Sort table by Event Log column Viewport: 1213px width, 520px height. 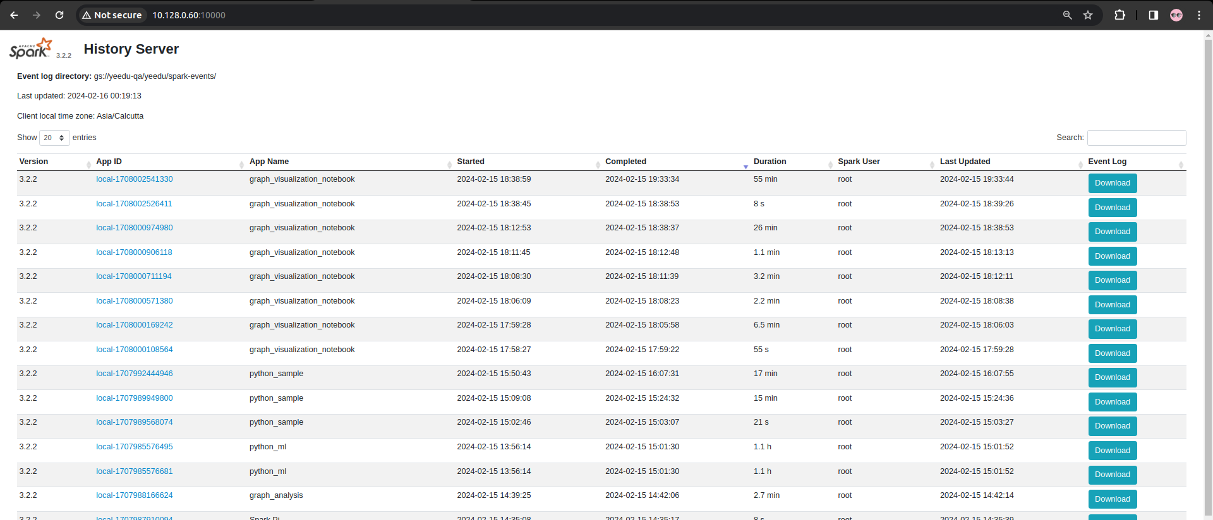pos(1135,162)
